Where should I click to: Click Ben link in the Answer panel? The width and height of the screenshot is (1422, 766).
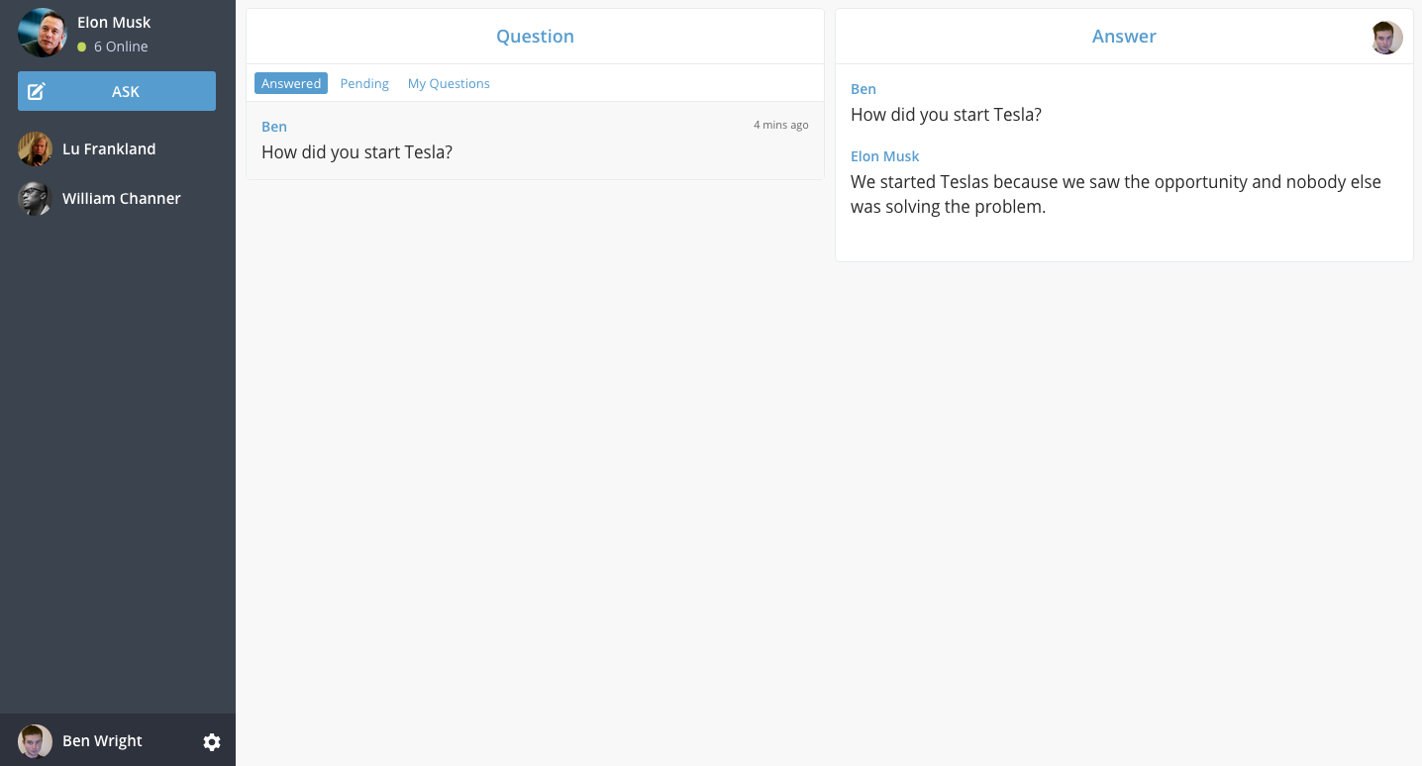tap(863, 89)
